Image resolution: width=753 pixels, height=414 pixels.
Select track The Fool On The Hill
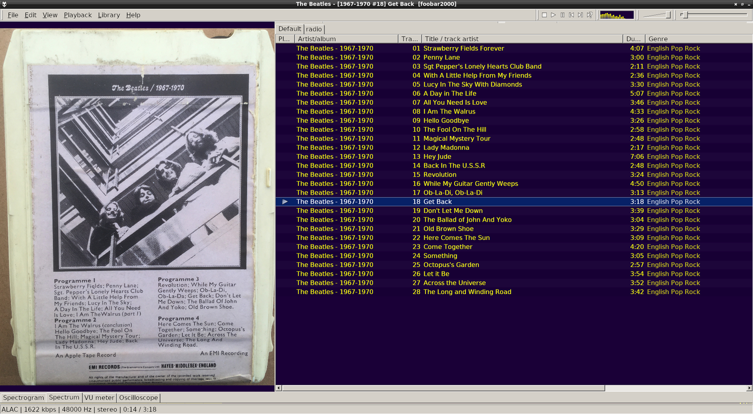(514, 129)
